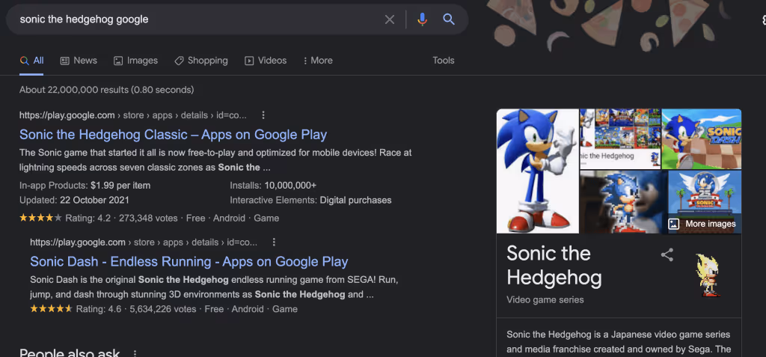Open the Tools filter options
This screenshot has height=357, width=766.
pos(444,61)
